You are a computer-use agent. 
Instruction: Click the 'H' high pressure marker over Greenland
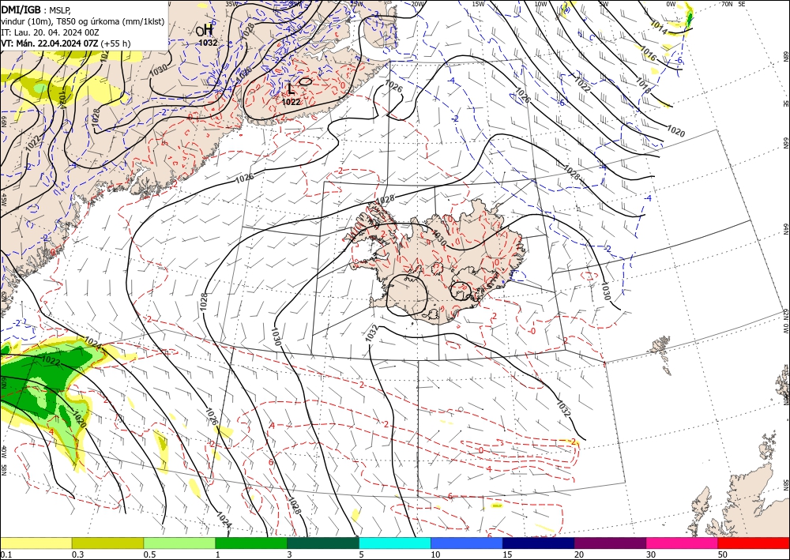point(207,30)
